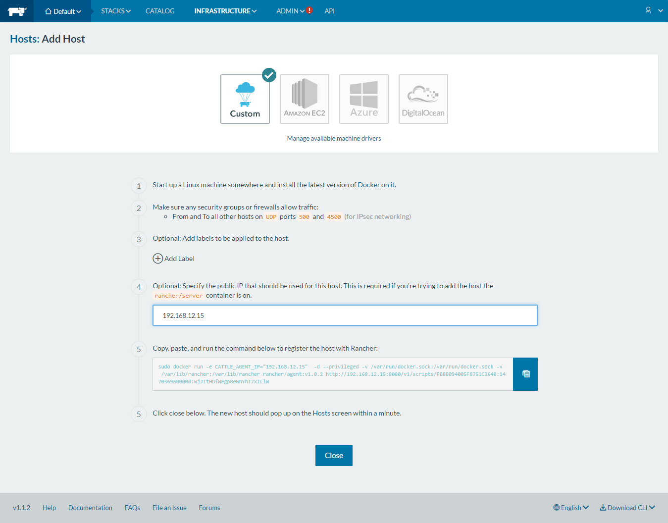Click the Add Label plus icon
This screenshot has height=523, width=668.
click(158, 259)
